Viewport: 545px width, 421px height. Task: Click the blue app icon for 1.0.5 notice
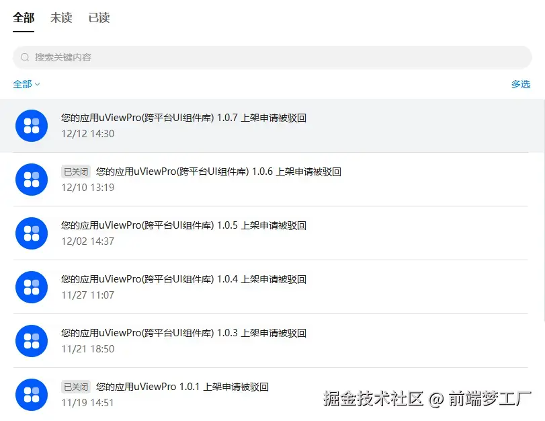(x=32, y=233)
